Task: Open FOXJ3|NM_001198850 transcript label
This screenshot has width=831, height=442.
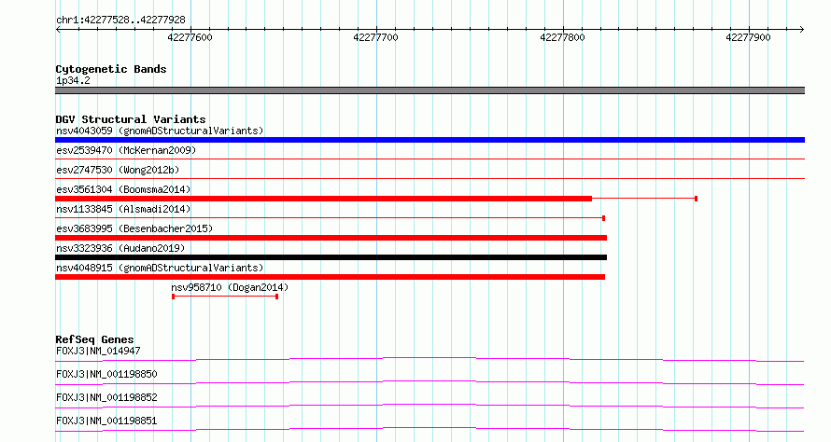Action: [106, 374]
